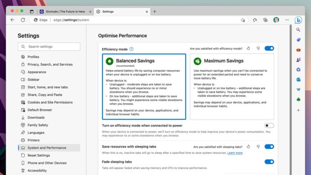The height and width of the screenshot is (175, 311).
Task: Open the Drop paper-plane icon in sidebar
Action: coord(298,90)
